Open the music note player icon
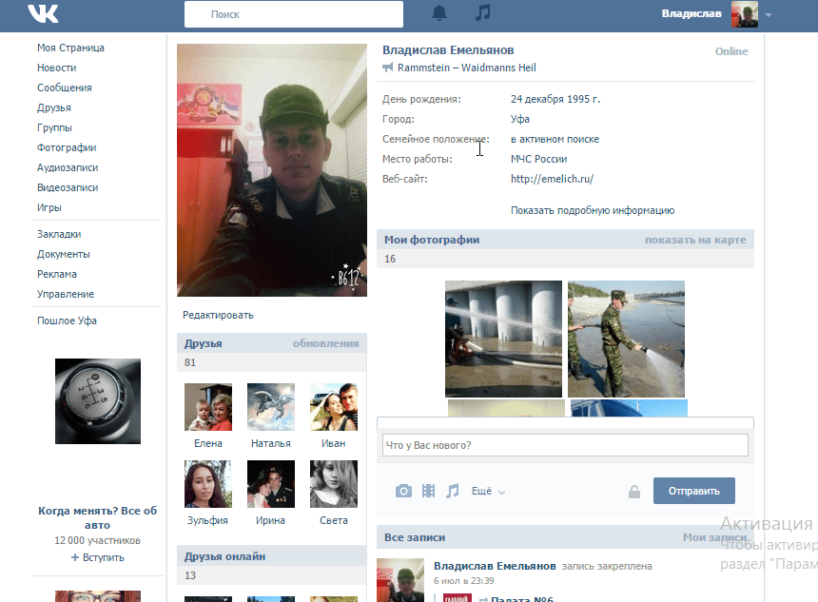The height and width of the screenshot is (602, 818). click(x=484, y=13)
